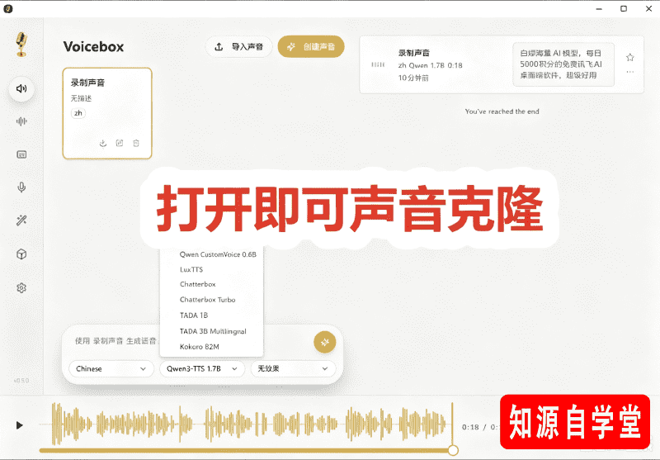Choose TADA 3B Multilingual from model list
Viewport: 660px width, 460px height.
[x=212, y=331]
